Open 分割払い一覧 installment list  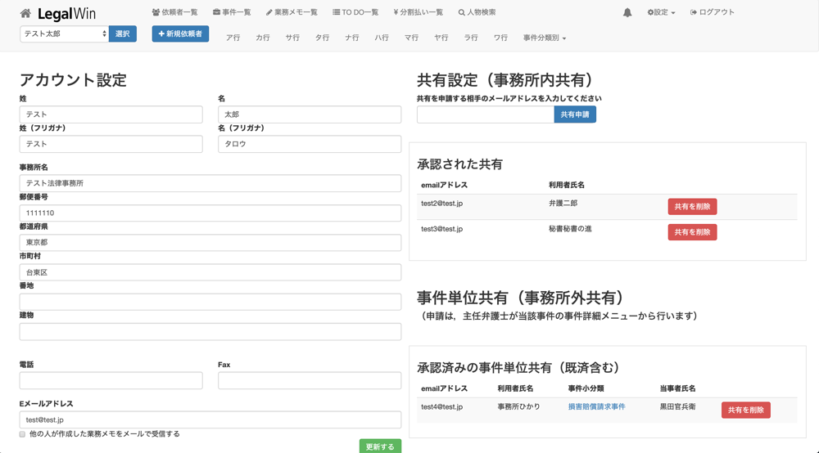click(x=419, y=12)
